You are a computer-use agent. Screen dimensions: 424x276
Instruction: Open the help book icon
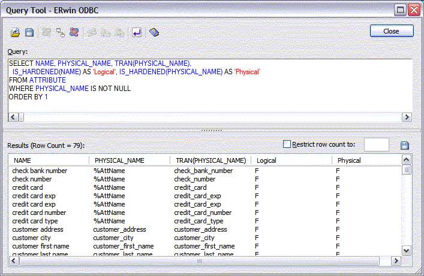pos(154,32)
